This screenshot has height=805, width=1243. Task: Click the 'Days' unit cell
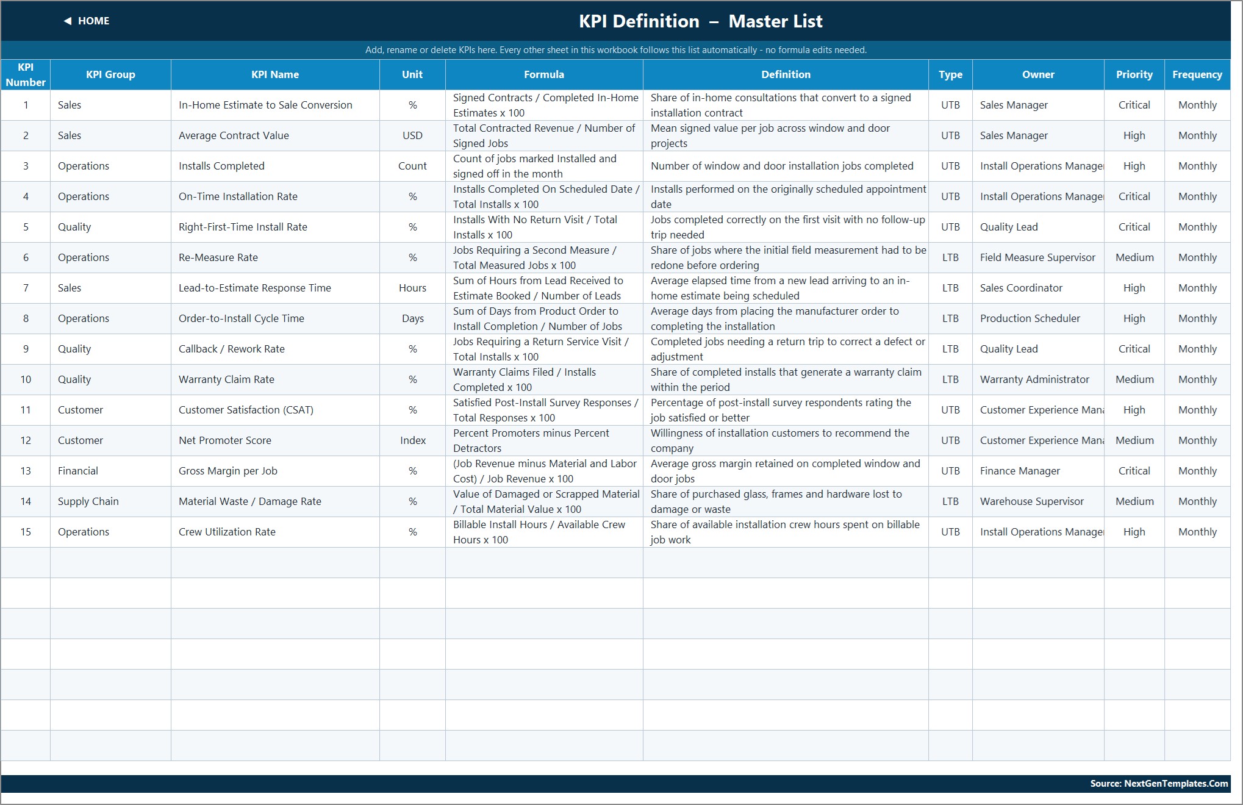[412, 318]
